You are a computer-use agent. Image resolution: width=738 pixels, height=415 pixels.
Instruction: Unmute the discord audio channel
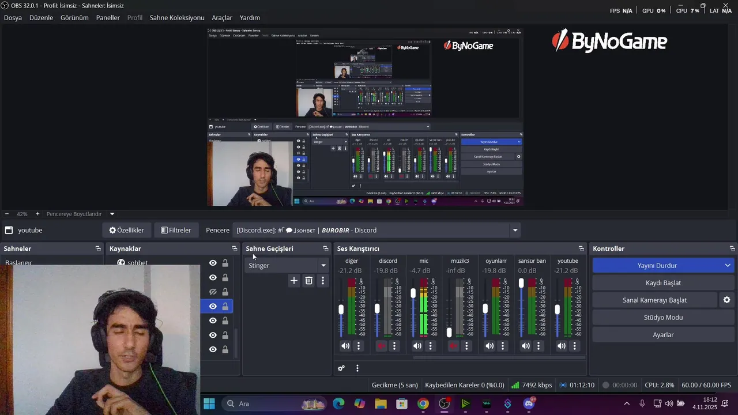coord(381,346)
